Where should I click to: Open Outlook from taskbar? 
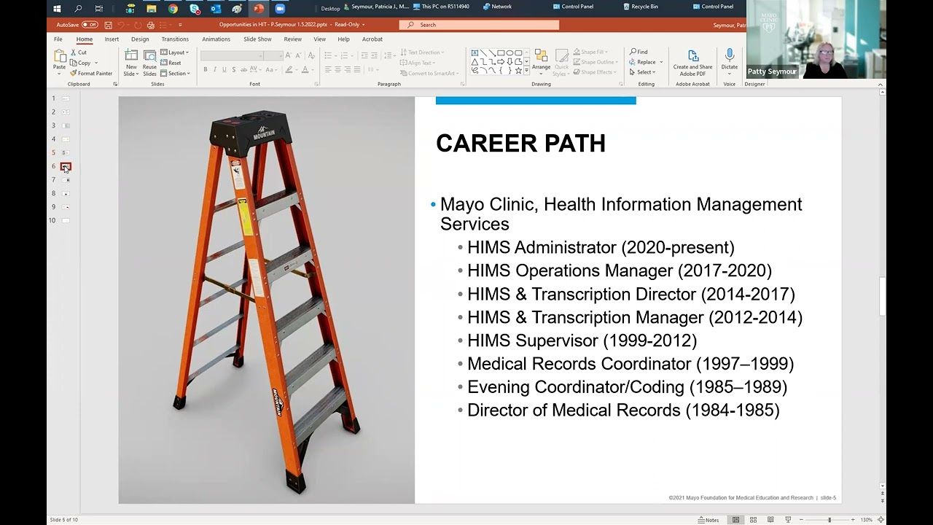coord(216,9)
